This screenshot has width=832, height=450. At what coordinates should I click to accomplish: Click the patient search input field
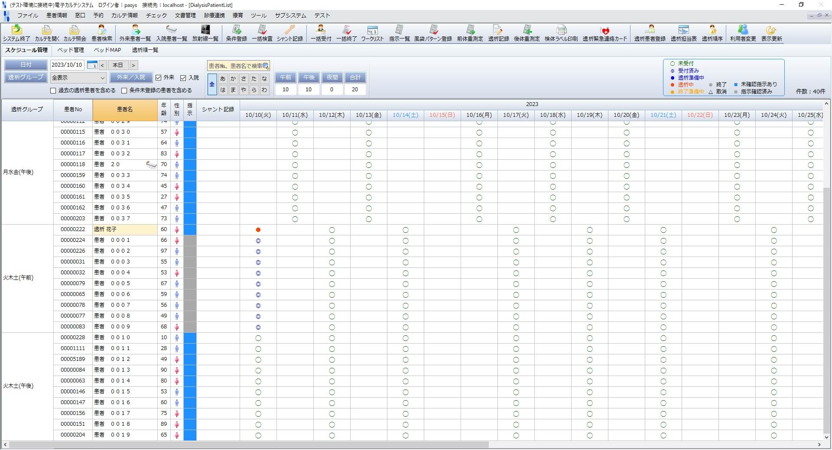point(235,66)
